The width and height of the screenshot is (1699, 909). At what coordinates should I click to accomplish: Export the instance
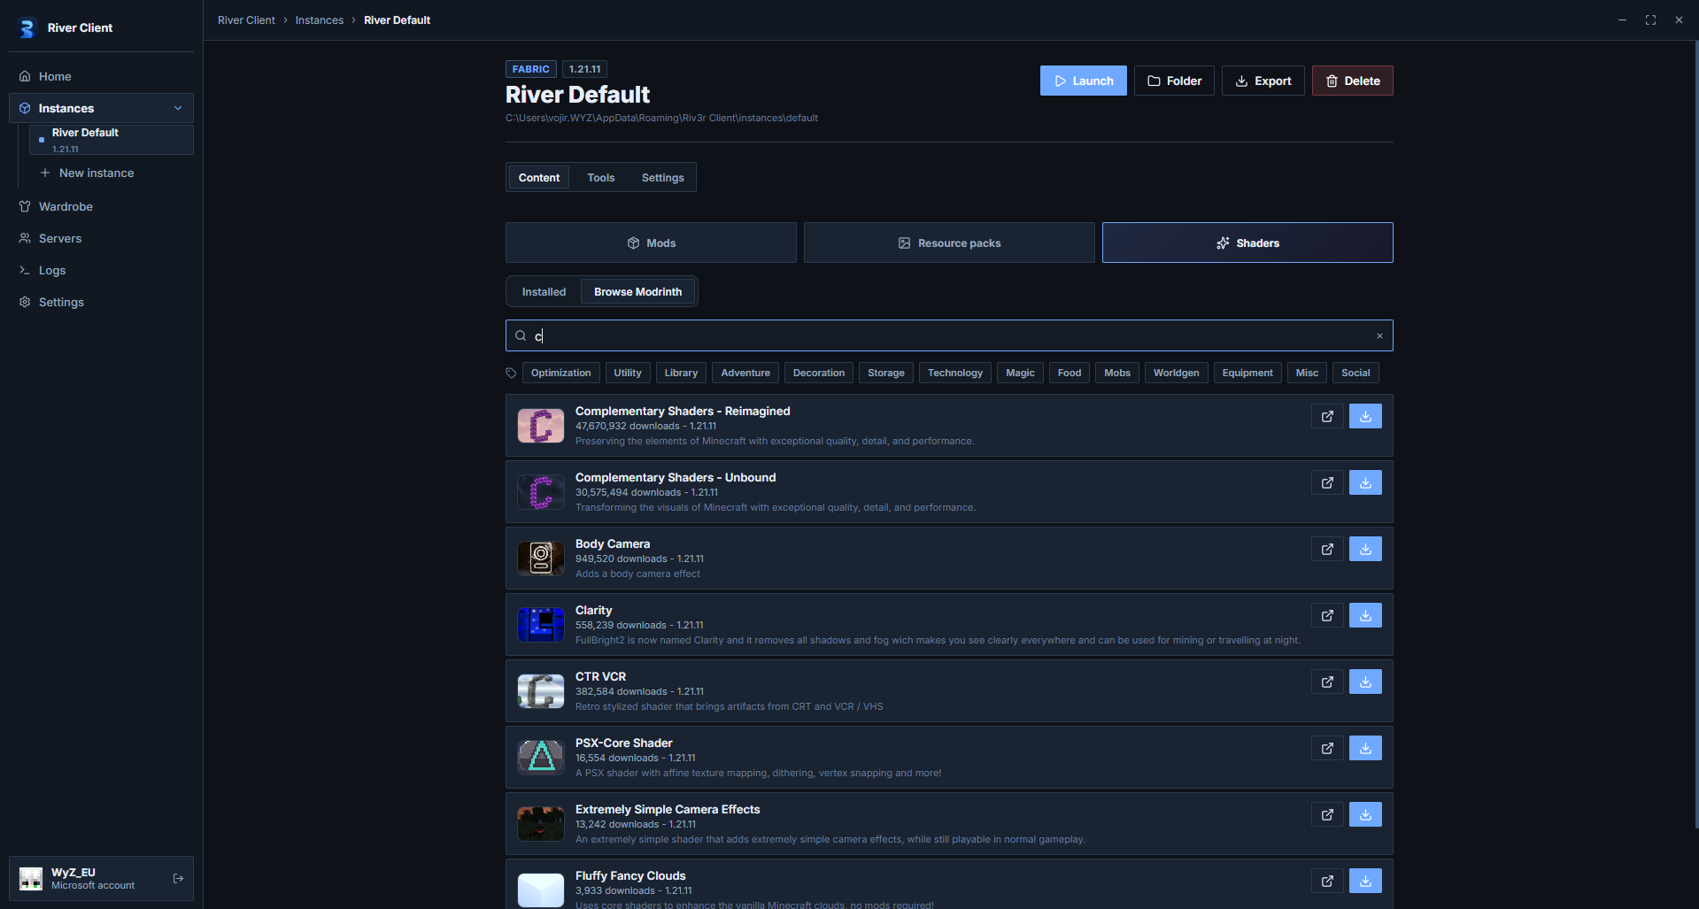click(x=1263, y=81)
